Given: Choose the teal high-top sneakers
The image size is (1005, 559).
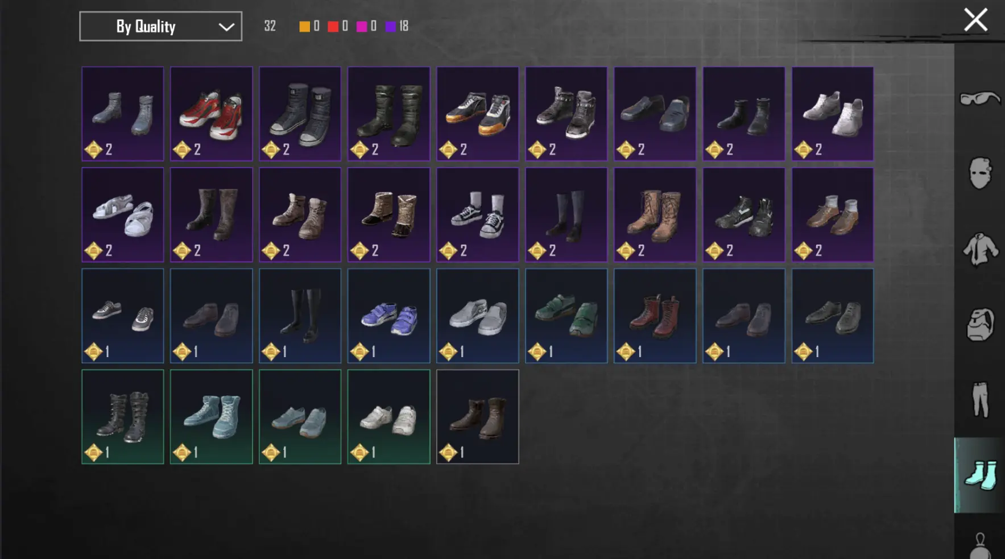Looking at the screenshot, I should pyautogui.click(x=212, y=417).
